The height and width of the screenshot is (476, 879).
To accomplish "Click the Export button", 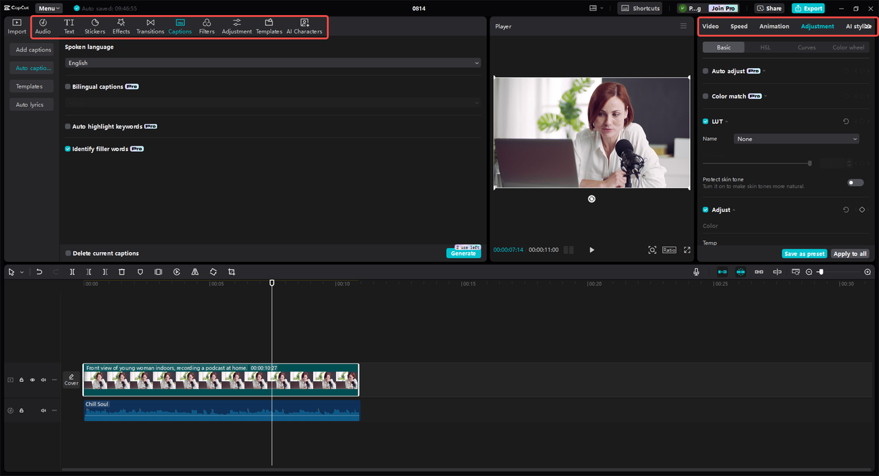I will coord(808,8).
